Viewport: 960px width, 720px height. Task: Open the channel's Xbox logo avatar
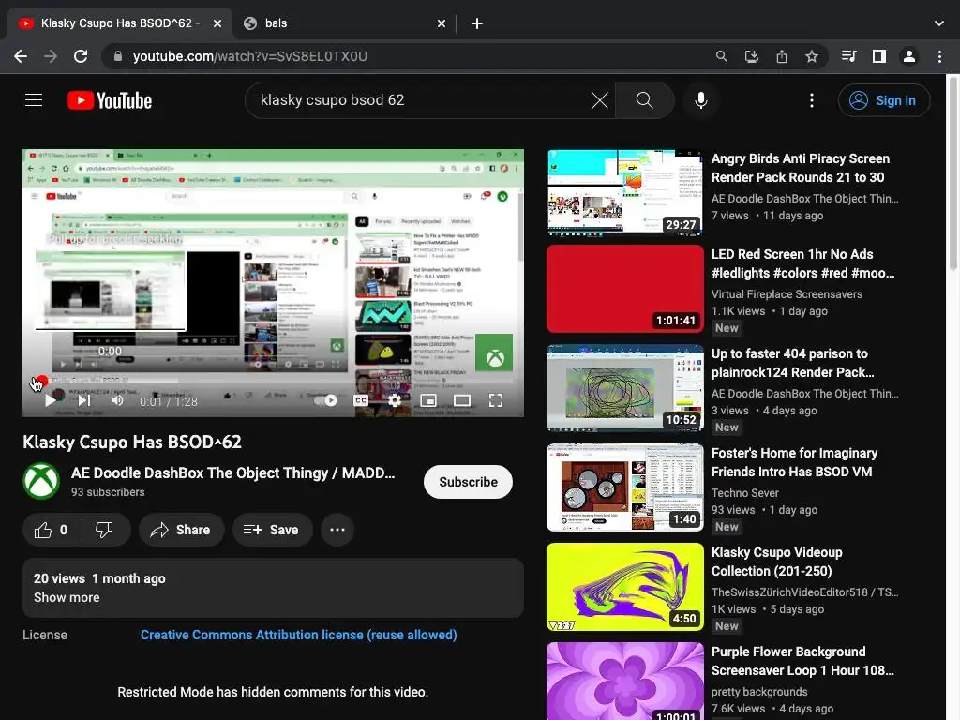41,481
